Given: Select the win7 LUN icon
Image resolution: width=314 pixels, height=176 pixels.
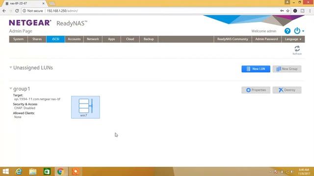Looking at the screenshot, I should click(85, 107).
